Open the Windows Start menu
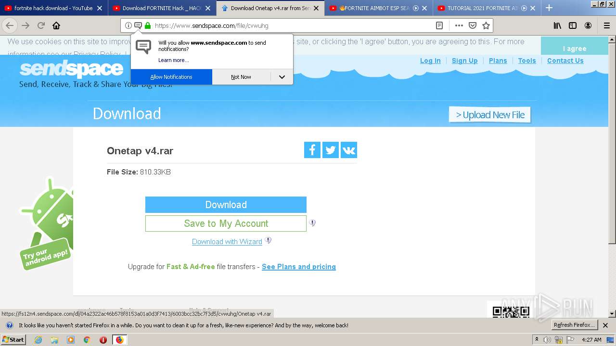Screen dimensions: 616x346 pyautogui.click(x=13, y=340)
